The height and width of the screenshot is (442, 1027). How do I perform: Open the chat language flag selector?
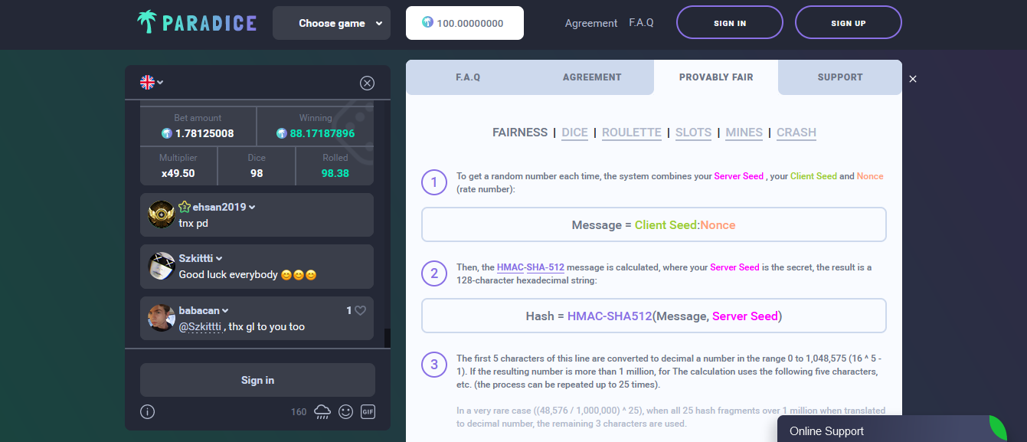tap(152, 82)
